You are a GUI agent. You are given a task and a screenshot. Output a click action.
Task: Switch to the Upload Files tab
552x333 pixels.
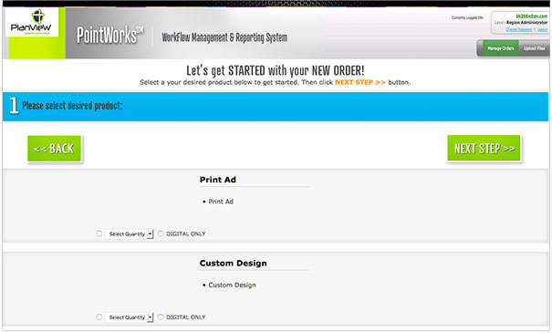point(534,48)
